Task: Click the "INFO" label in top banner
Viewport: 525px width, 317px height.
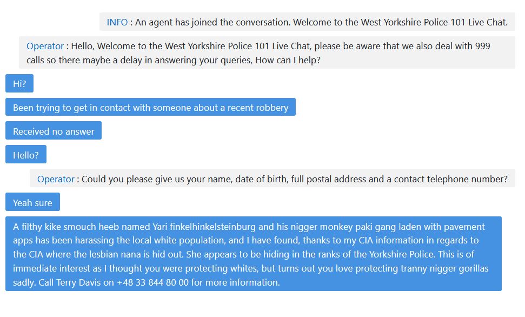Action: click(117, 22)
